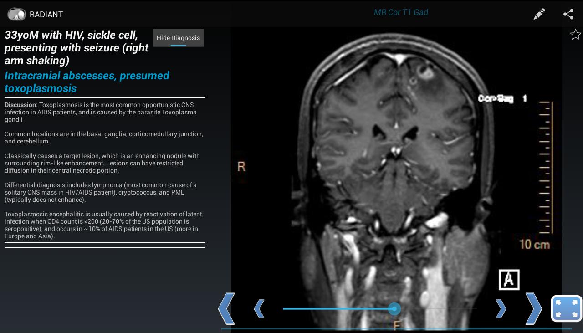
Task: Click the RADIANT app logo
Action: 17,14
